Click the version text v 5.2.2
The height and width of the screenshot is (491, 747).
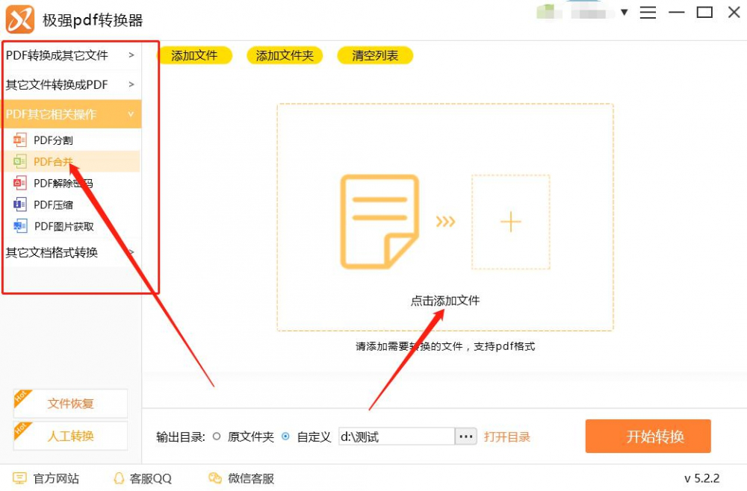pyautogui.click(x=701, y=478)
